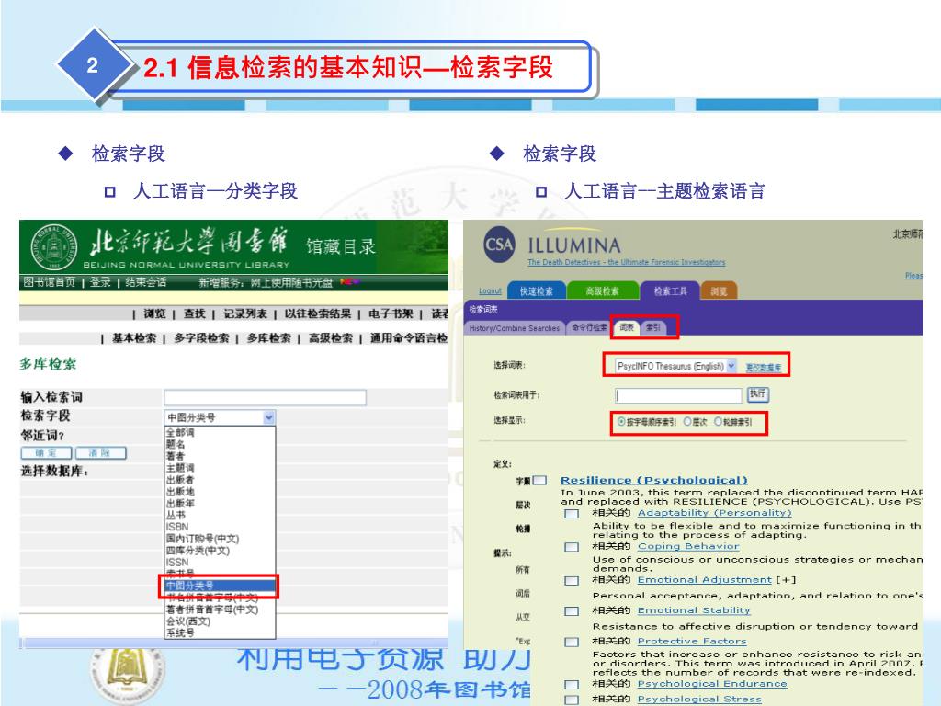941x706 pixels.
Task: Click 图书馆首页 in library header
Action: pos(50,281)
